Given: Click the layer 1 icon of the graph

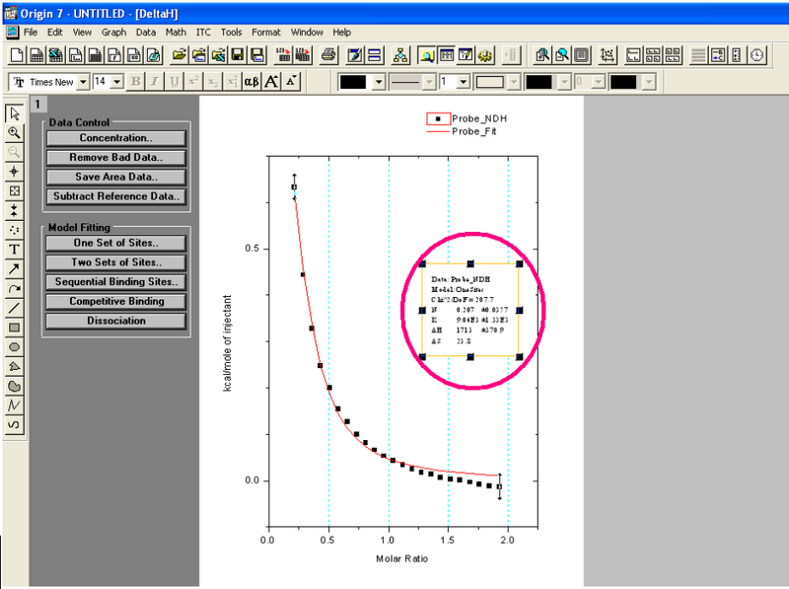Looking at the screenshot, I should tap(37, 105).
